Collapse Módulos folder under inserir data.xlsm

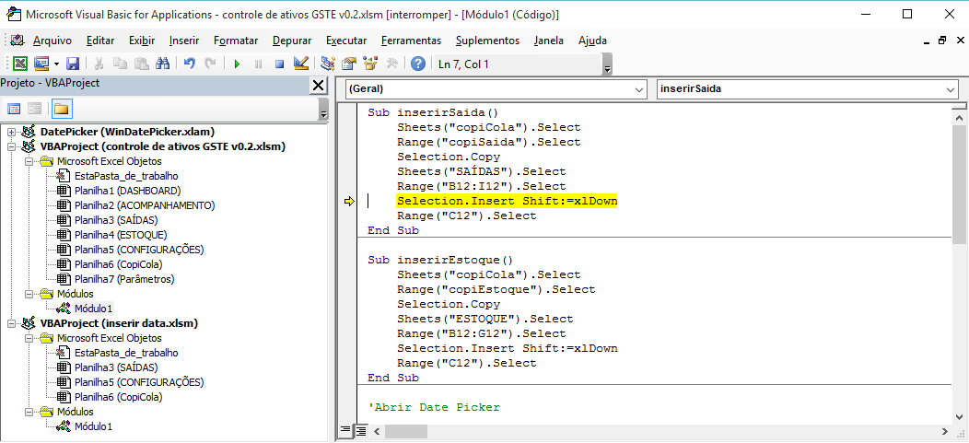click(x=29, y=412)
